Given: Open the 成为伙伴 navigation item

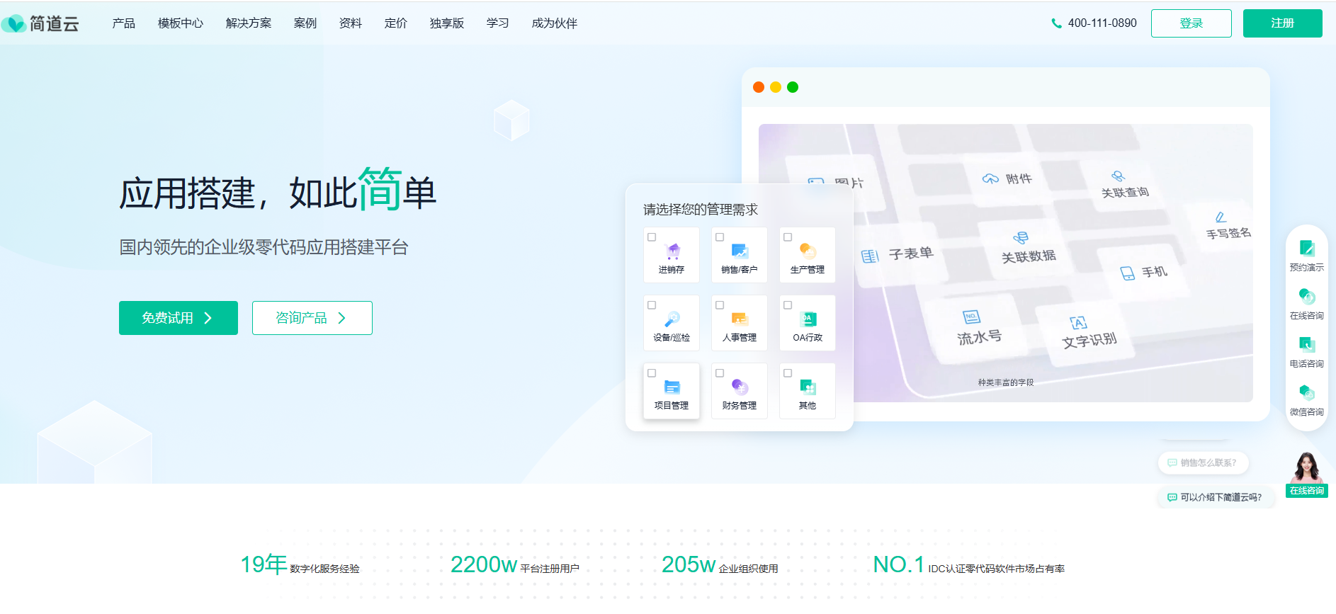Looking at the screenshot, I should (555, 23).
